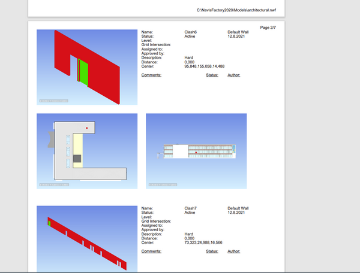Click the Clash7 center coordinates value

[203, 242]
